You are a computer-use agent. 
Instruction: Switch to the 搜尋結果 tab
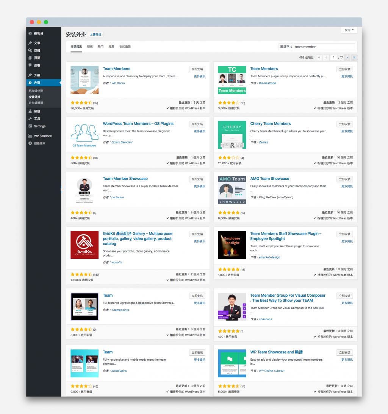(76, 47)
